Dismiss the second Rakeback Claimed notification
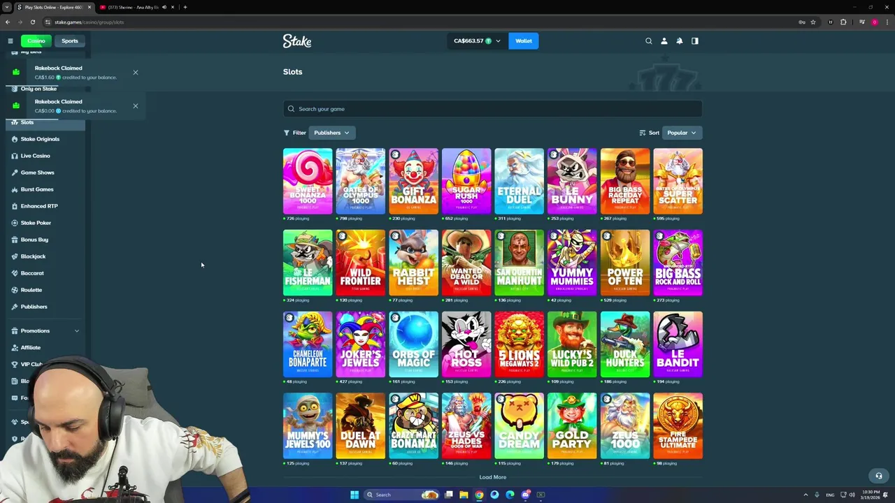This screenshot has height=503, width=895. click(x=136, y=106)
